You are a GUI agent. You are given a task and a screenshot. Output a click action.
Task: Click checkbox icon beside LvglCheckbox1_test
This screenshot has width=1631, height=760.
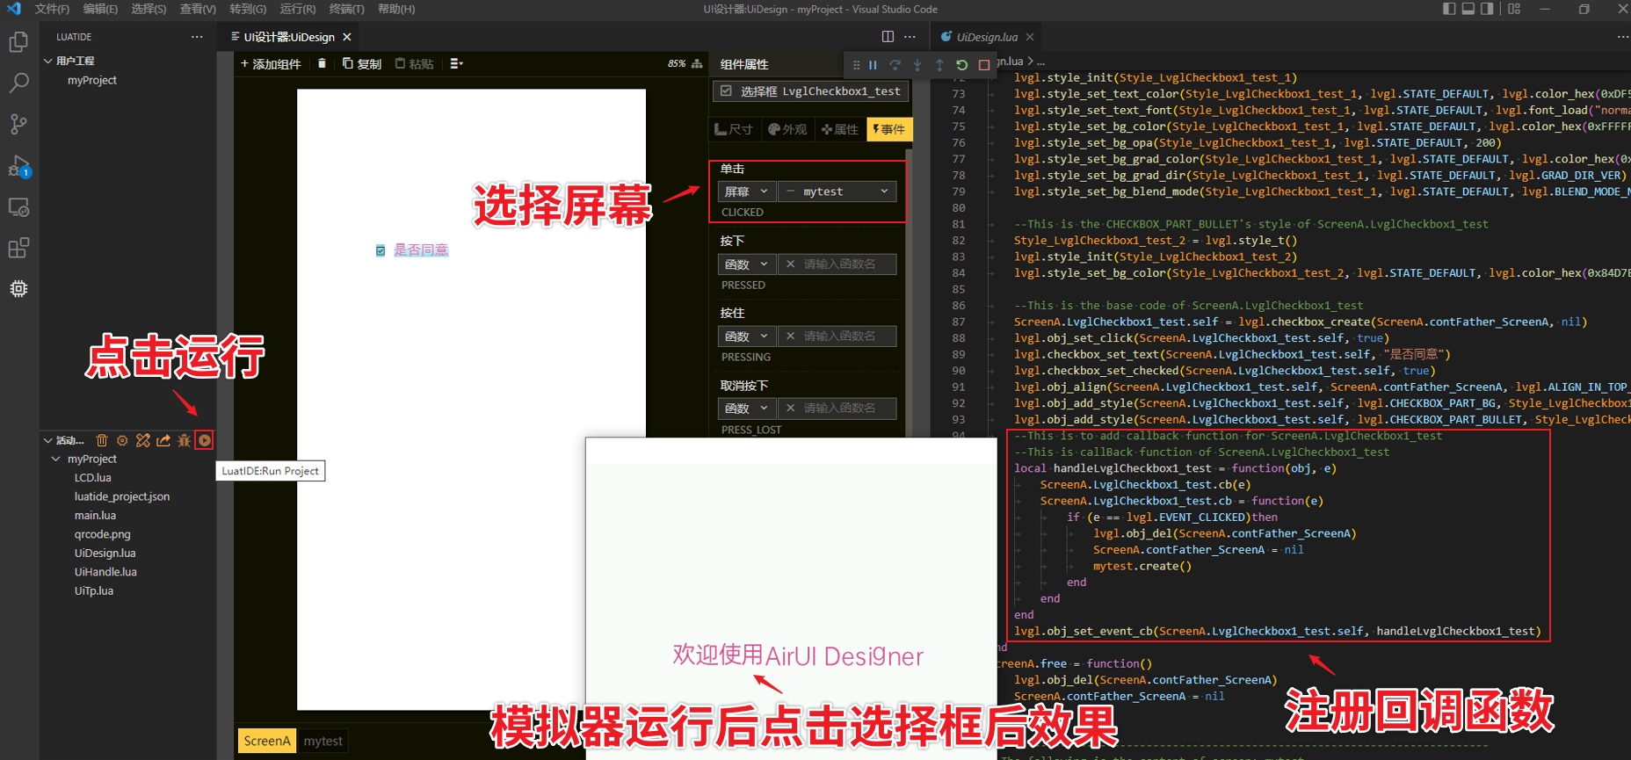coord(726,90)
